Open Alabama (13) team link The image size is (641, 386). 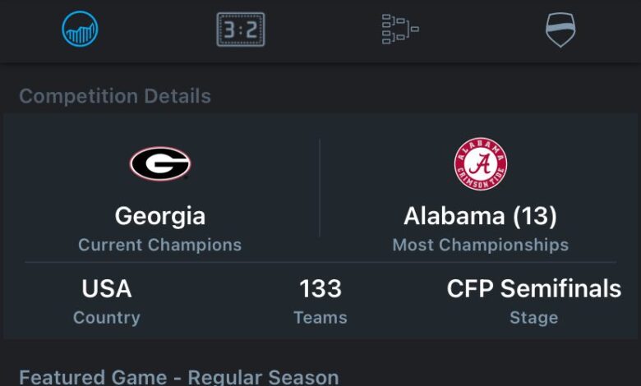pos(481,216)
